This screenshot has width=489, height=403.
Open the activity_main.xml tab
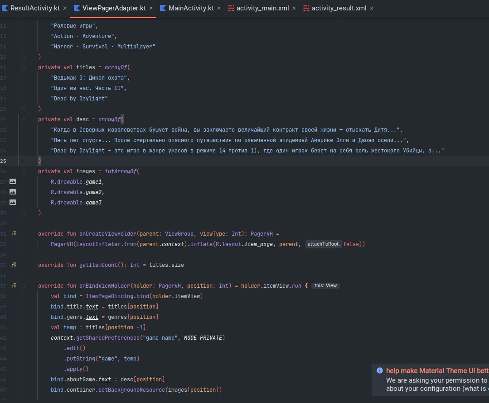262,8
